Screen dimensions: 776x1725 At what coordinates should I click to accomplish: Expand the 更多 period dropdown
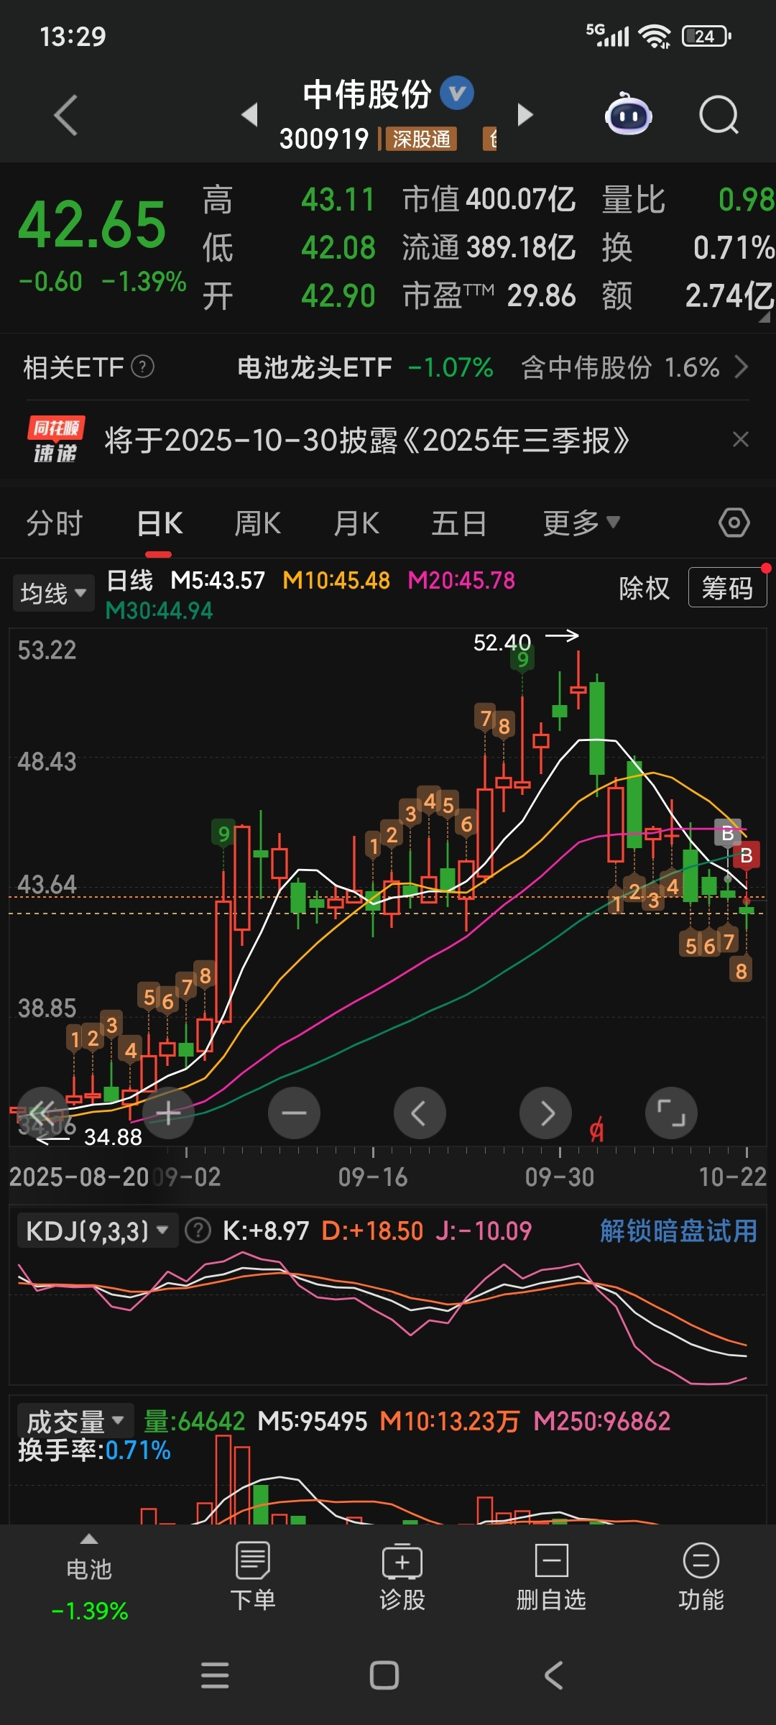click(581, 523)
